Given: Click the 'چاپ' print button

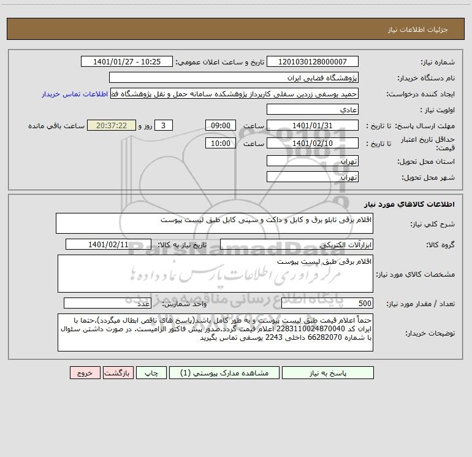Looking at the screenshot, I should [x=151, y=372].
